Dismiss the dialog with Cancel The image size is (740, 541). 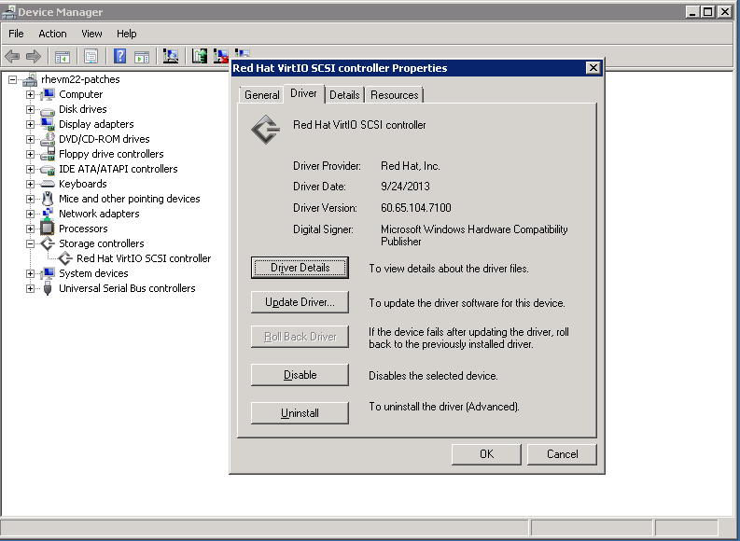[x=562, y=454]
